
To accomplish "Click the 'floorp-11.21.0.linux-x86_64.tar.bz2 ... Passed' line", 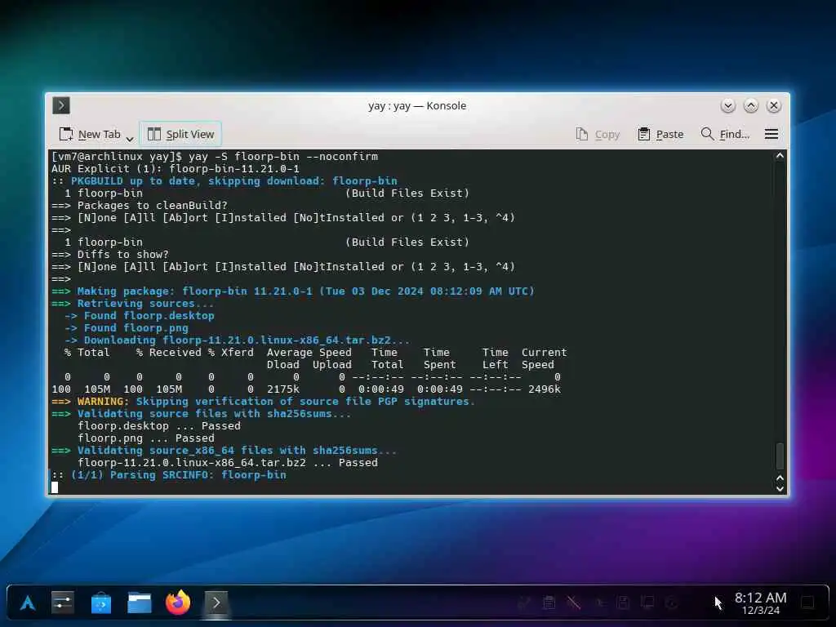I will [x=228, y=463].
